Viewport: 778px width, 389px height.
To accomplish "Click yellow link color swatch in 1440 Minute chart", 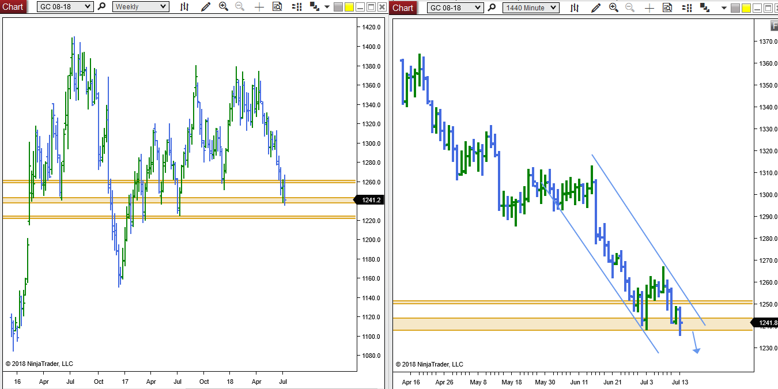I will point(746,8).
